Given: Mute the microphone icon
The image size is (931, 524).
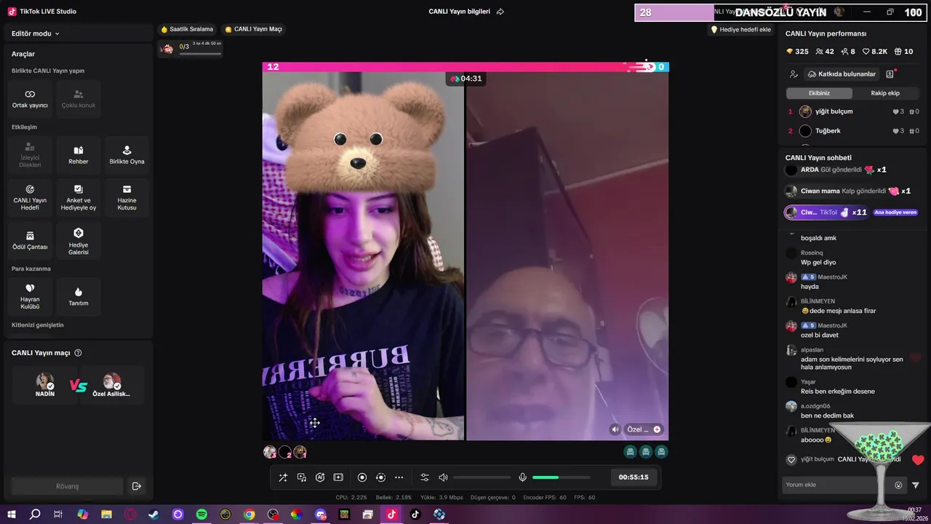Looking at the screenshot, I should (x=522, y=477).
